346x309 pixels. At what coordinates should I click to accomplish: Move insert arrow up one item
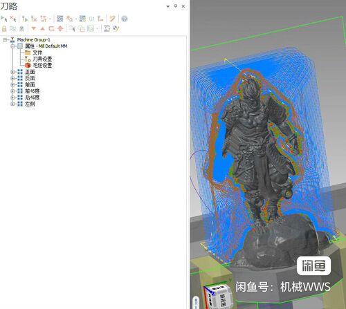[42, 28]
